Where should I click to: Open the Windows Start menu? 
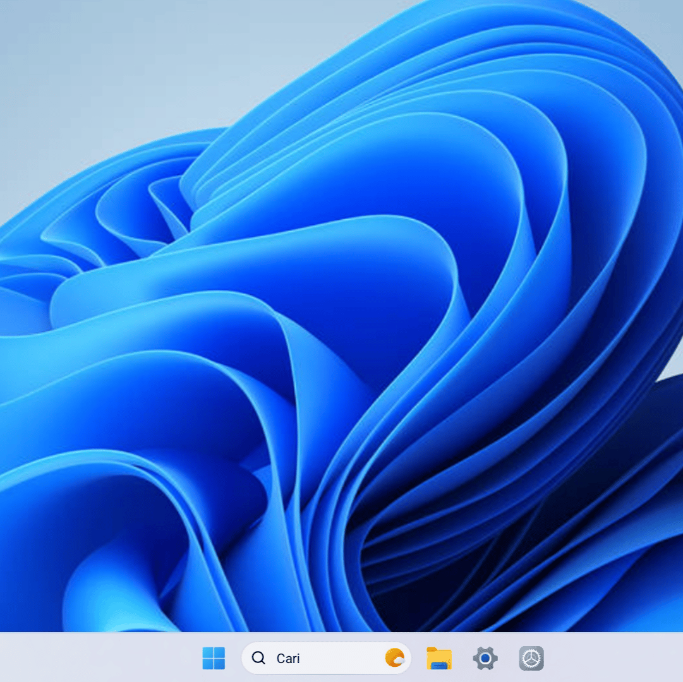[214, 657]
